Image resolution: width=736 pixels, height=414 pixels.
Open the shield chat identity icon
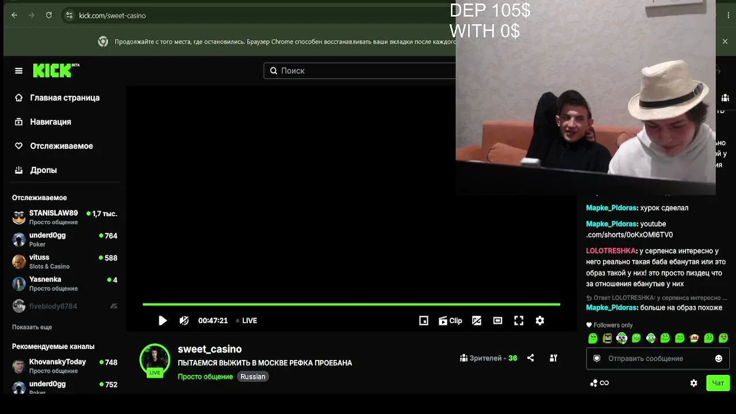point(597,359)
